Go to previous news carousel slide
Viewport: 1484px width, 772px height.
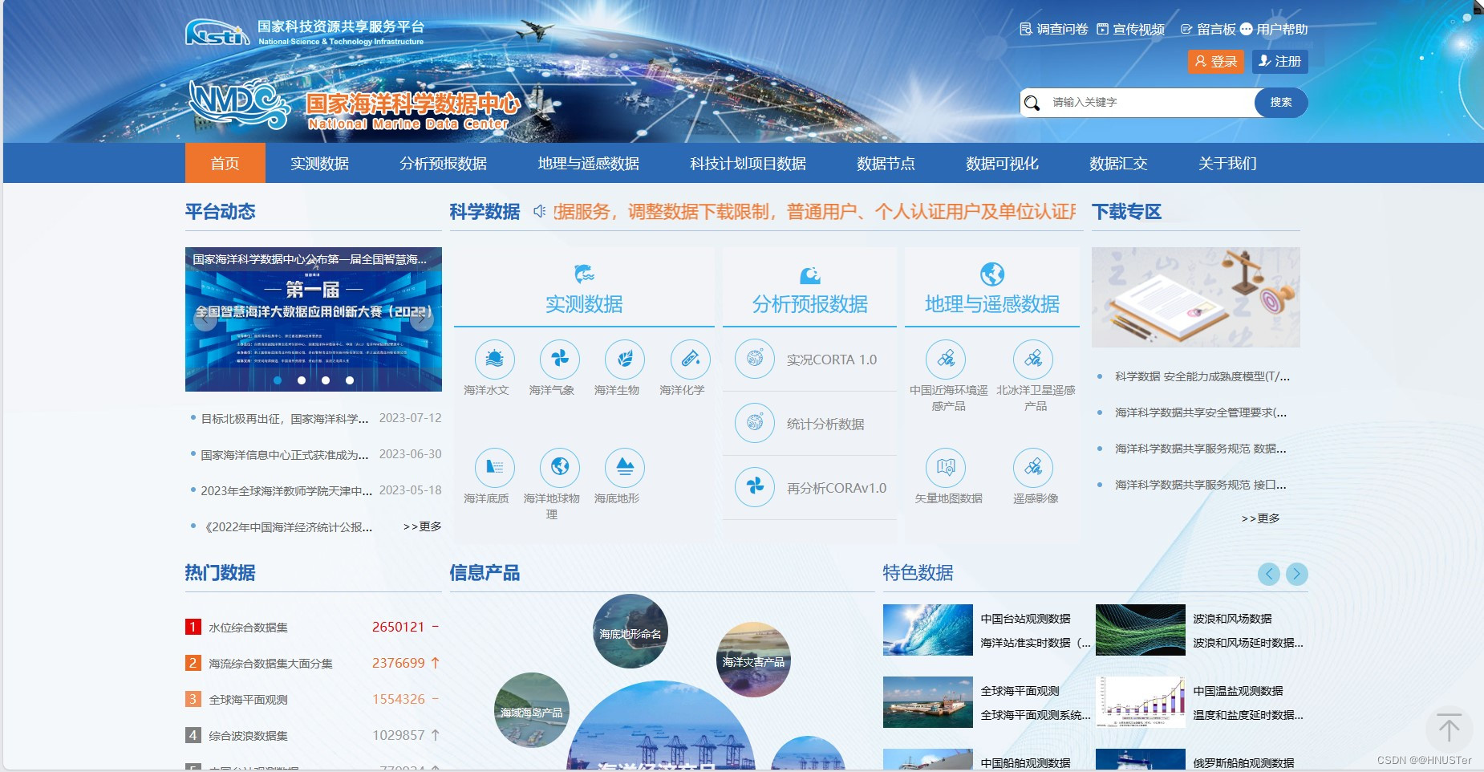coord(205,319)
